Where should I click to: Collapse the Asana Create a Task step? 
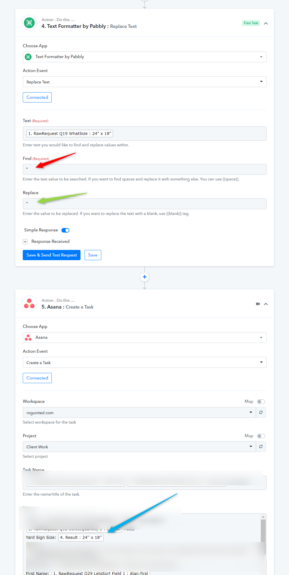[266, 304]
